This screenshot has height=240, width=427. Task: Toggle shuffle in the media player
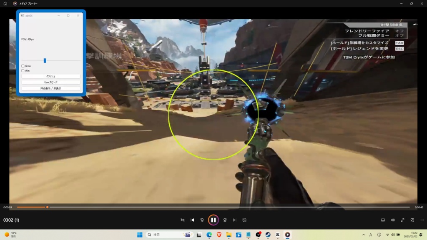183,220
